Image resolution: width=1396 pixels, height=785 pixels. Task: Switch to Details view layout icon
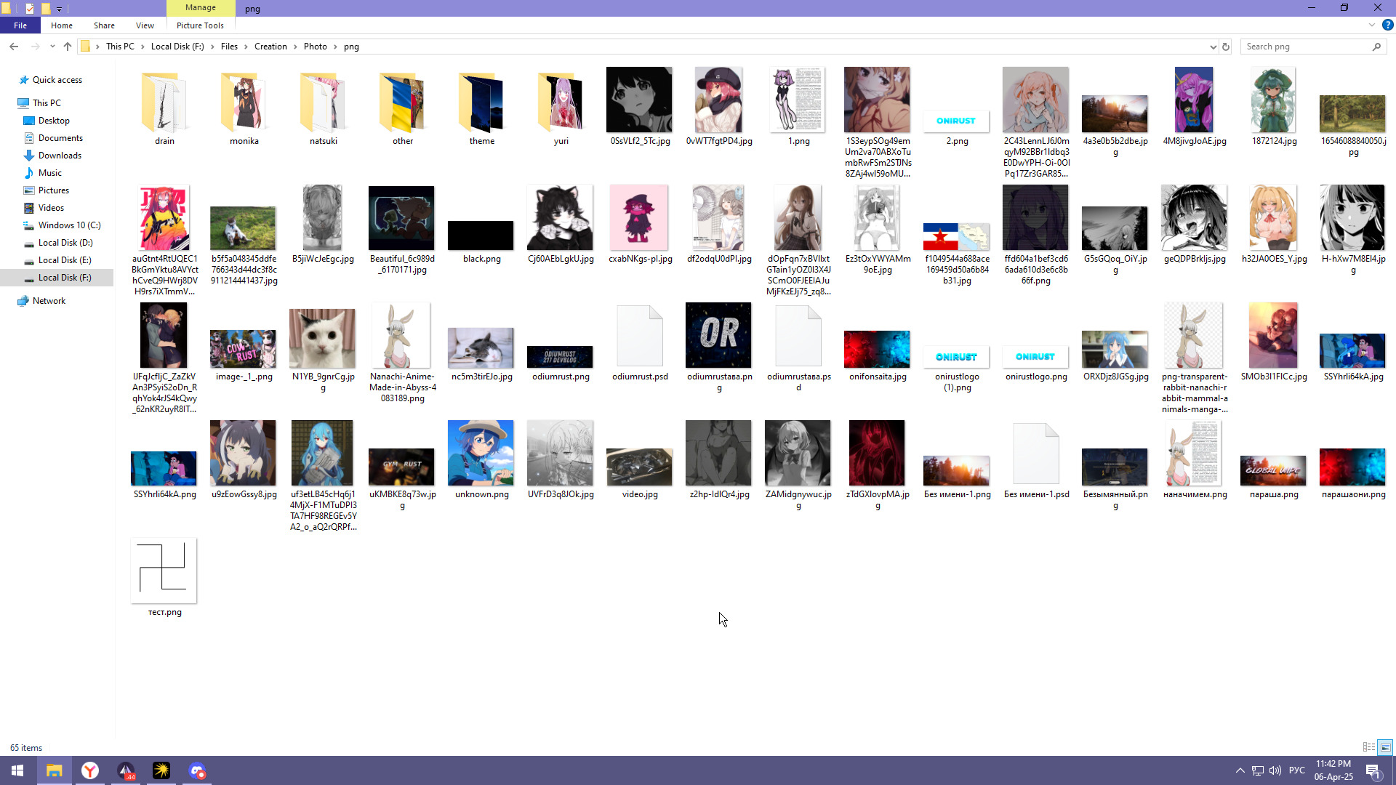(x=1369, y=747)
